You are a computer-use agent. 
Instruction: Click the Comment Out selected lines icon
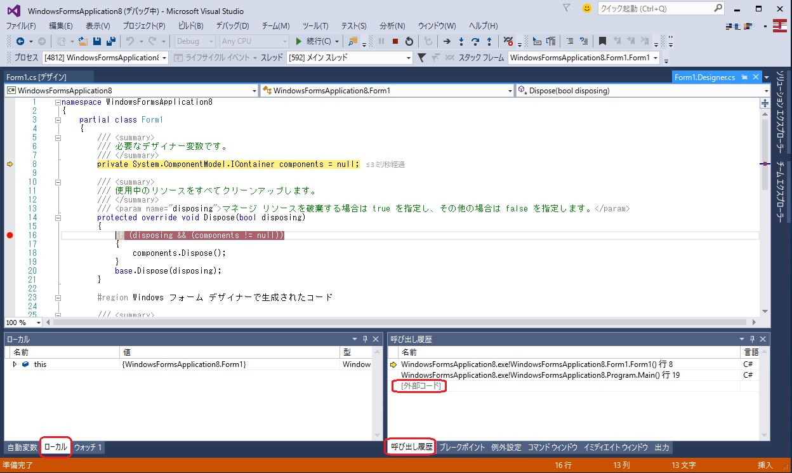pyautogui.click(x=570, y=41)
